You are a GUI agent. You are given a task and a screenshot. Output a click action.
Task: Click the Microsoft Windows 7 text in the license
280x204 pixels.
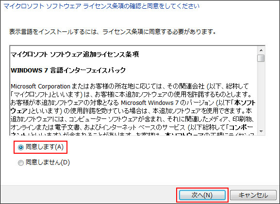[149, 103]
